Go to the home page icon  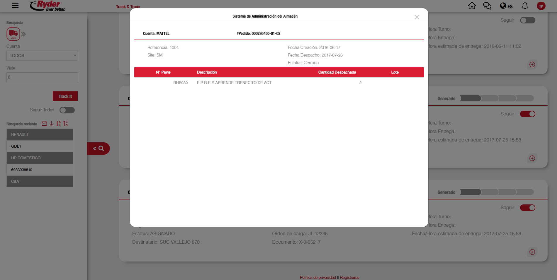coord(472,6)
